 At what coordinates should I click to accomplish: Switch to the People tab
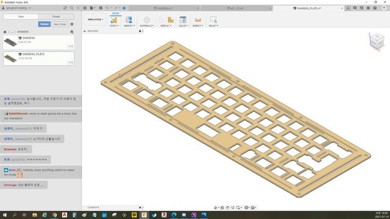(56, 16)
